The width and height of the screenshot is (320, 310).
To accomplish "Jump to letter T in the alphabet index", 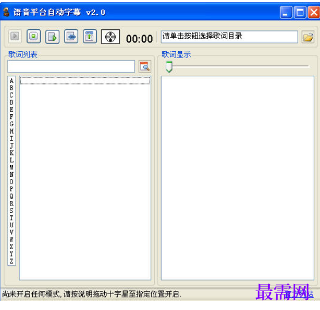I will [x=12, y=218].
